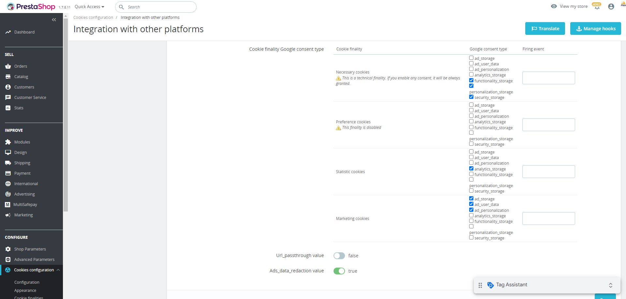Open the user profile icon
Screen dimensions: 626x299
(x=611, y=7)
